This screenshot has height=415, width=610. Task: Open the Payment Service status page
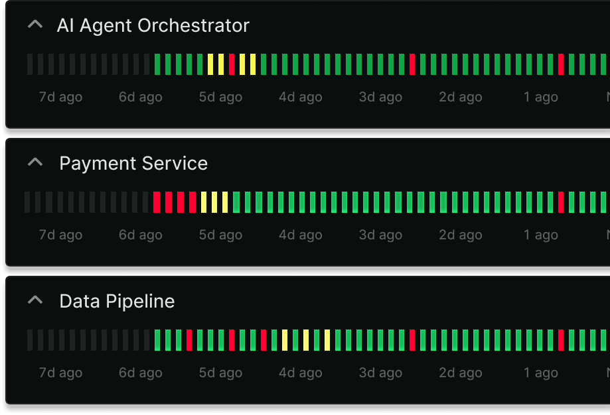pyautogui.click(x=133, y=163)
